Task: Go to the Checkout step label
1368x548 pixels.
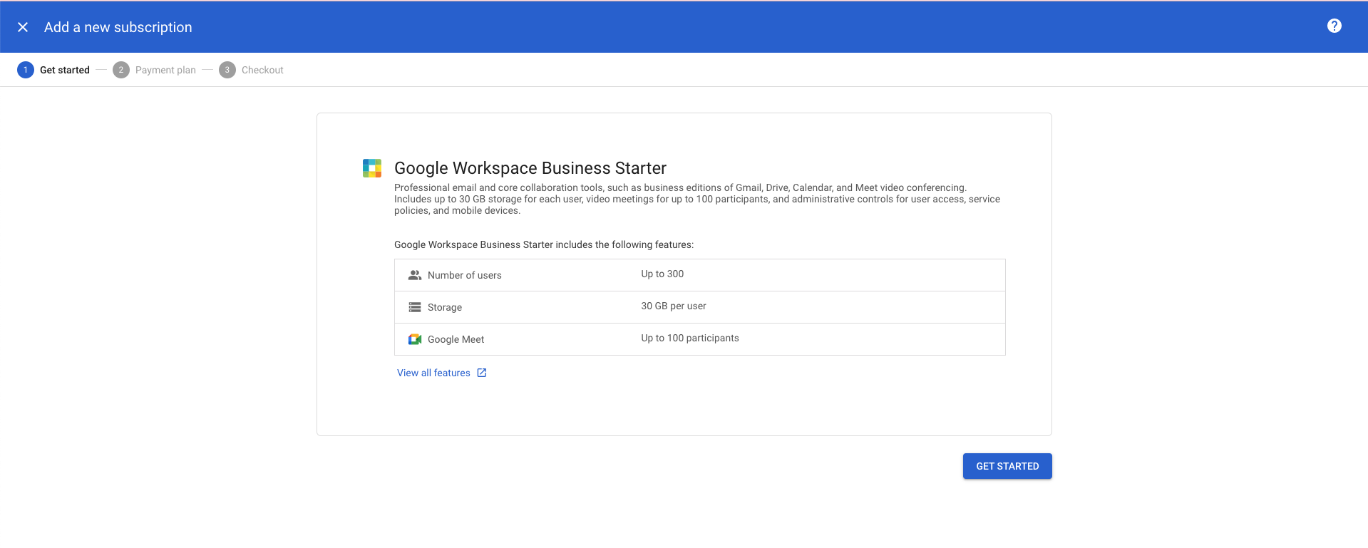Action: [262, 70]
